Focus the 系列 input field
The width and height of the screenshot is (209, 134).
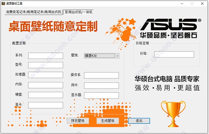point(46,56)
